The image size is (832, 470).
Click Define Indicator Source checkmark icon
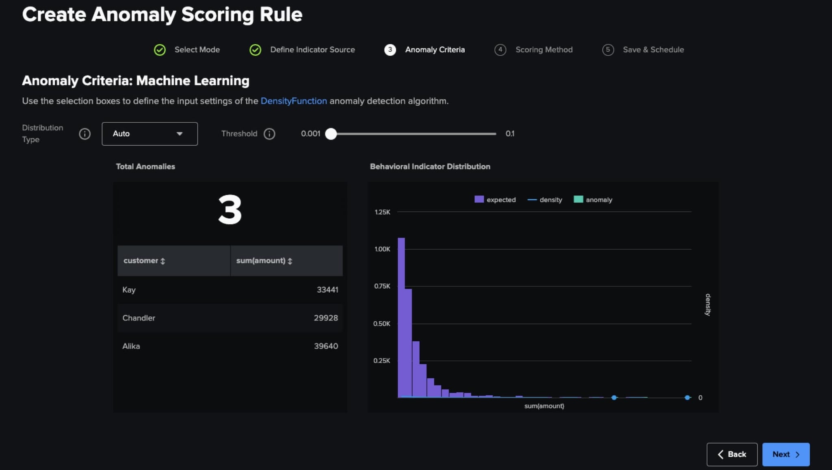coord(255,50)
